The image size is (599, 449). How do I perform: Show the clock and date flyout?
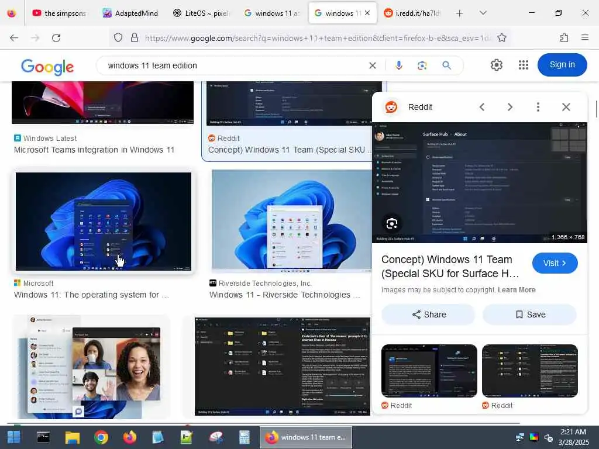573,437
